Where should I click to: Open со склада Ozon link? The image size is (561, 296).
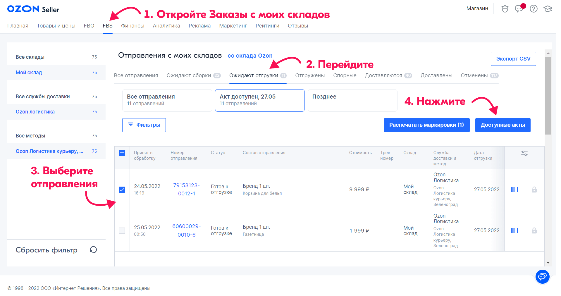(250, 56)
